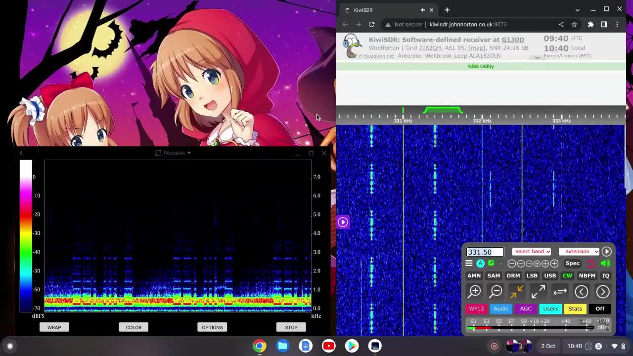Select SAM demodulation mode
The image size is (633, 356).
(494, 276)
